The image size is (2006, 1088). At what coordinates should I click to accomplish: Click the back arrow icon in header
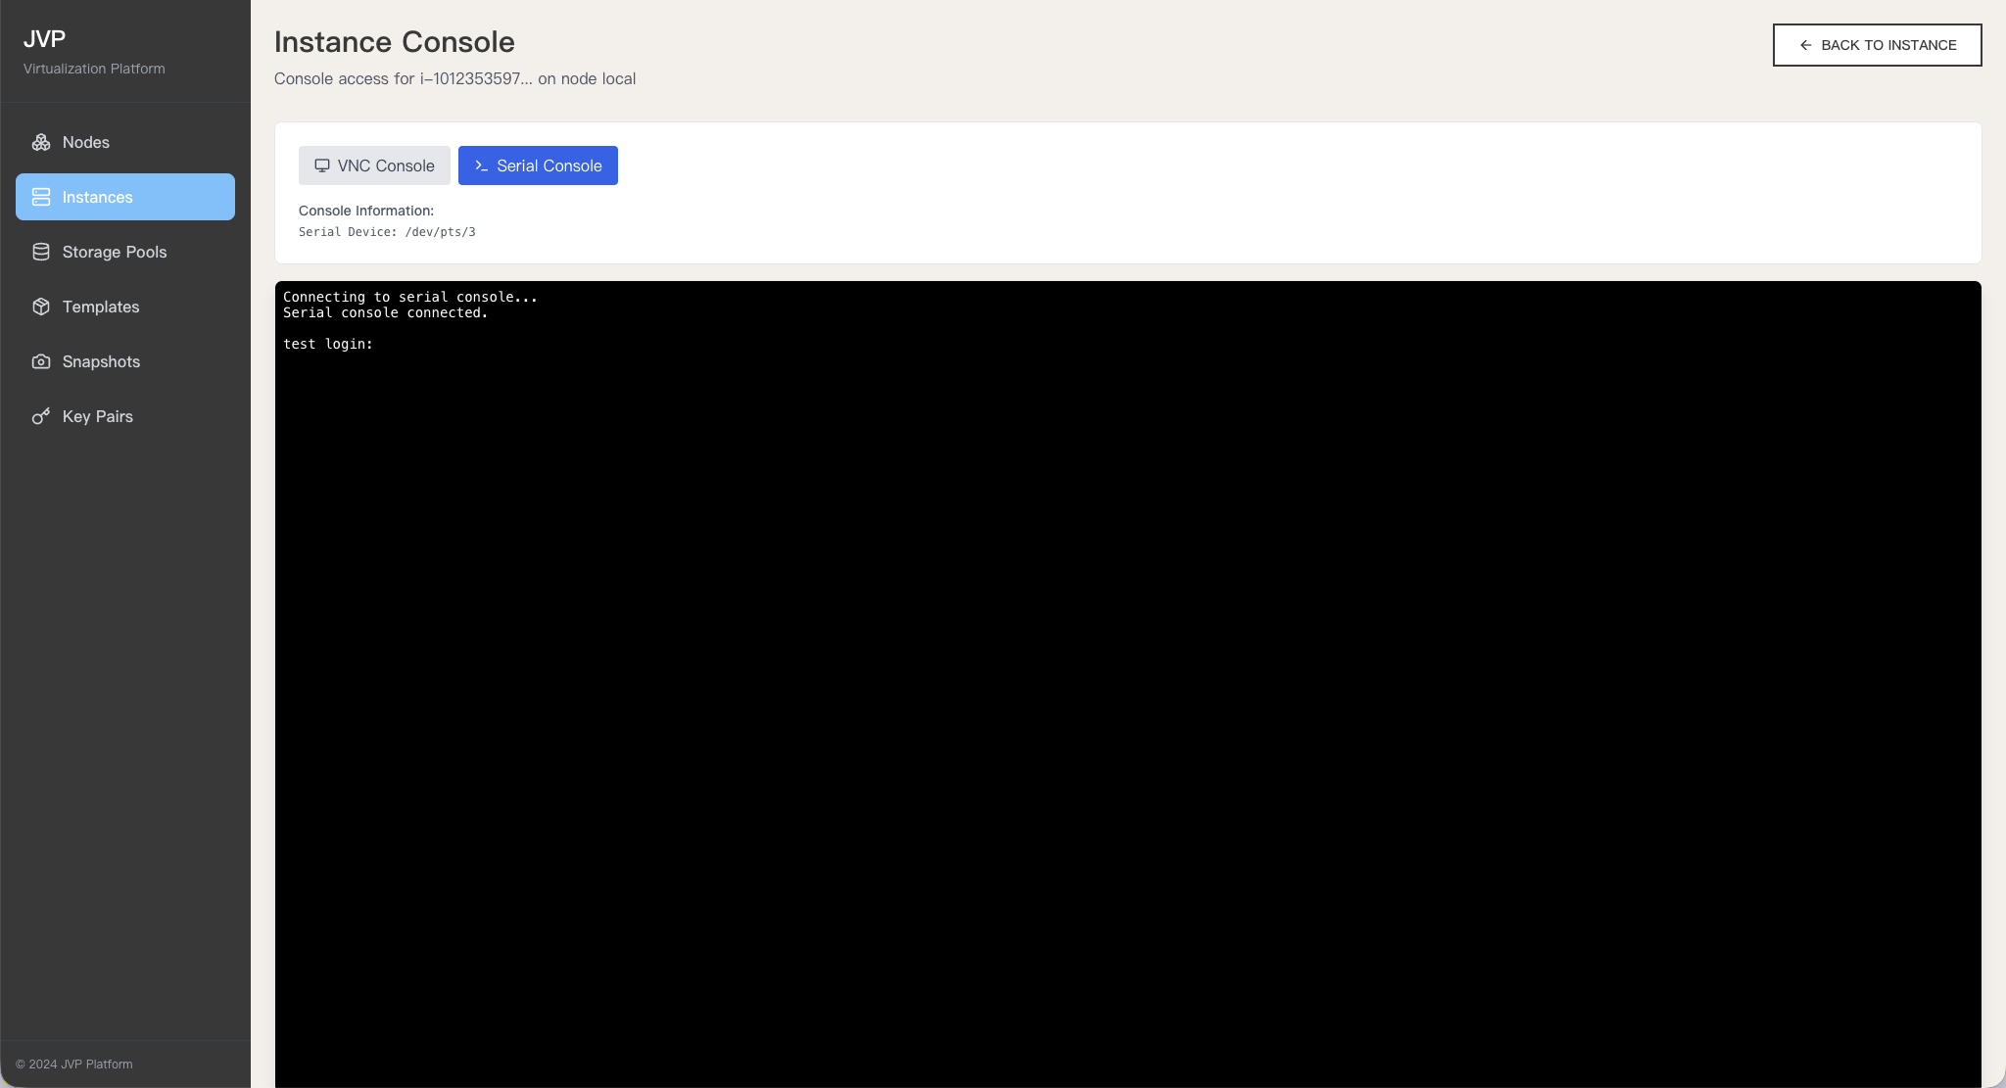[1805, 45]
